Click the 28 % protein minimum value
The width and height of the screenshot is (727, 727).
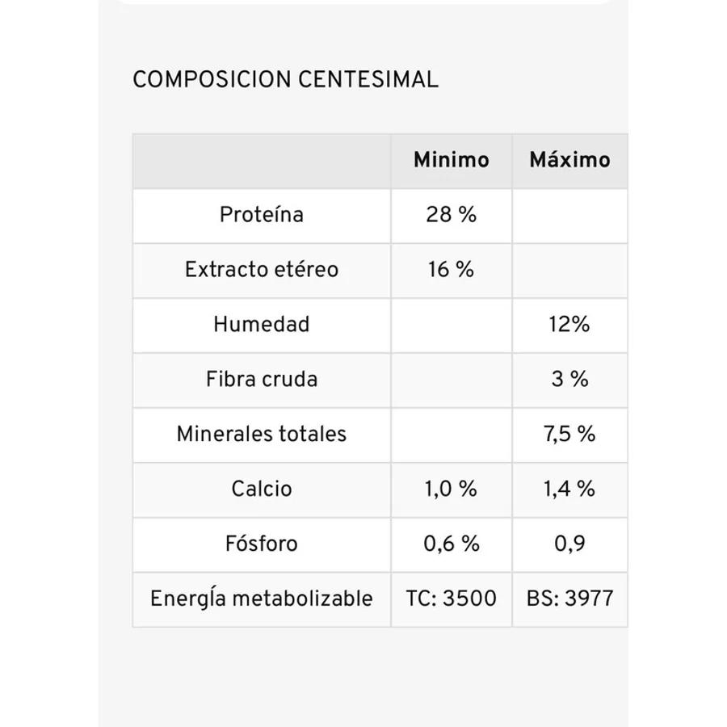451,215
